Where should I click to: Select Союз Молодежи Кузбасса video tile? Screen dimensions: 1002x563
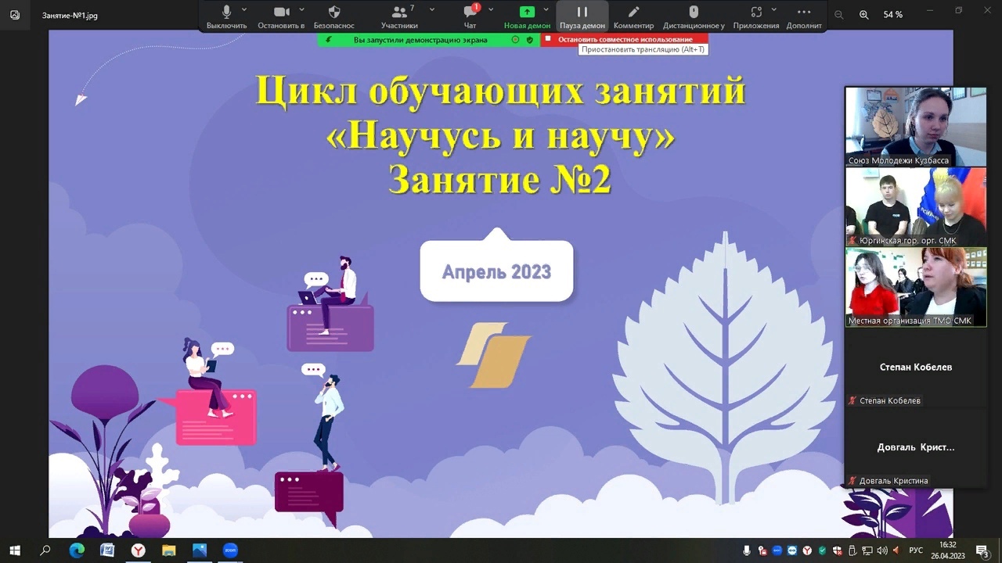tap(916, 126)
